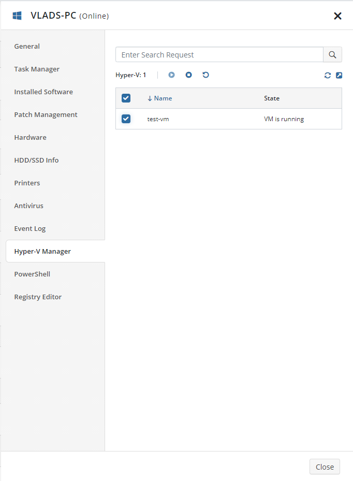This screenshot has width=353, height=481.
Task: Go to Registry Editor
Action: click(x=38, y=297)
